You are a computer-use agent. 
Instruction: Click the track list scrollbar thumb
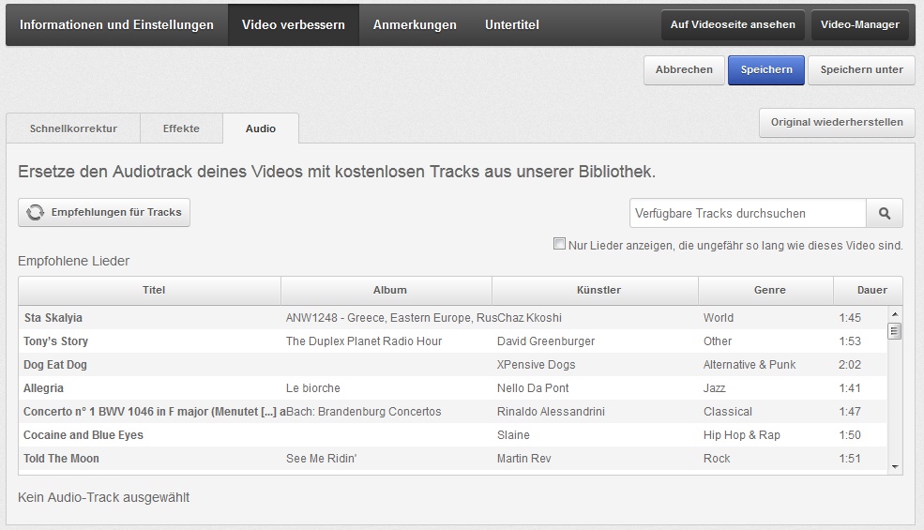tap(894, 330)
